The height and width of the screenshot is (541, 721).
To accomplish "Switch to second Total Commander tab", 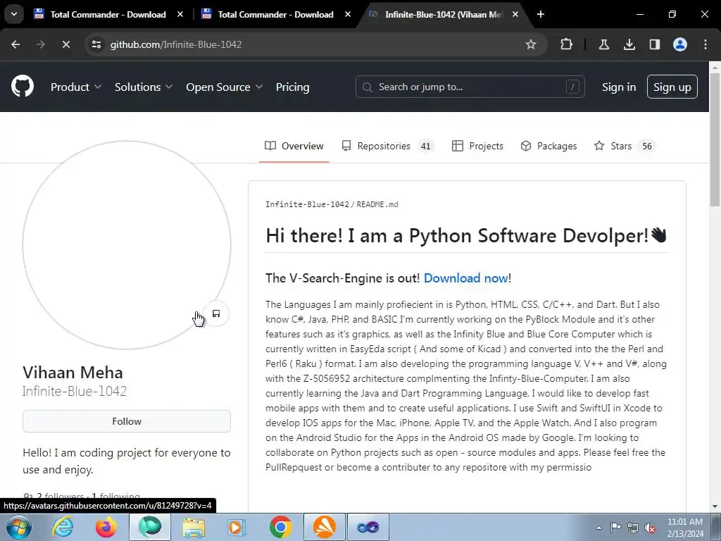I will pyautogui.click(x=275, y=14).
